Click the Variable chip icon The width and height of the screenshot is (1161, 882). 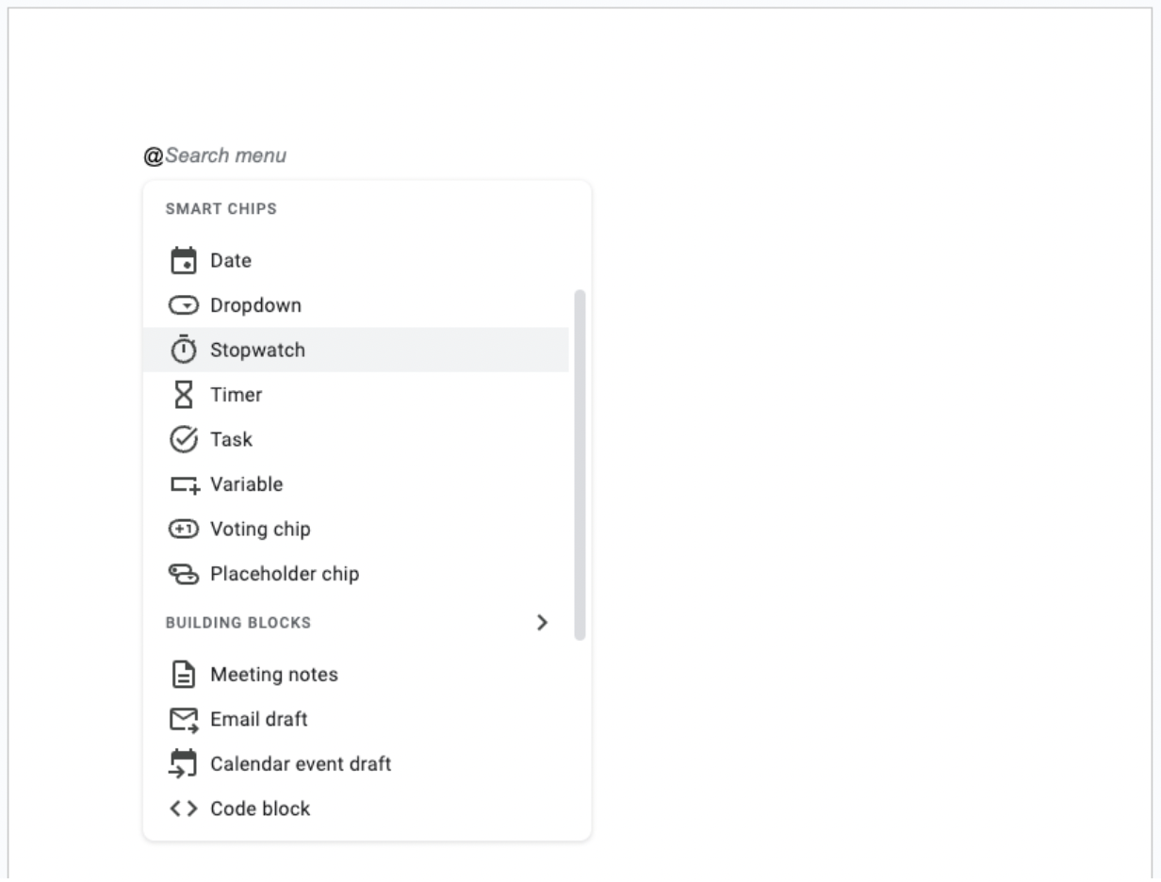(184, 484)
